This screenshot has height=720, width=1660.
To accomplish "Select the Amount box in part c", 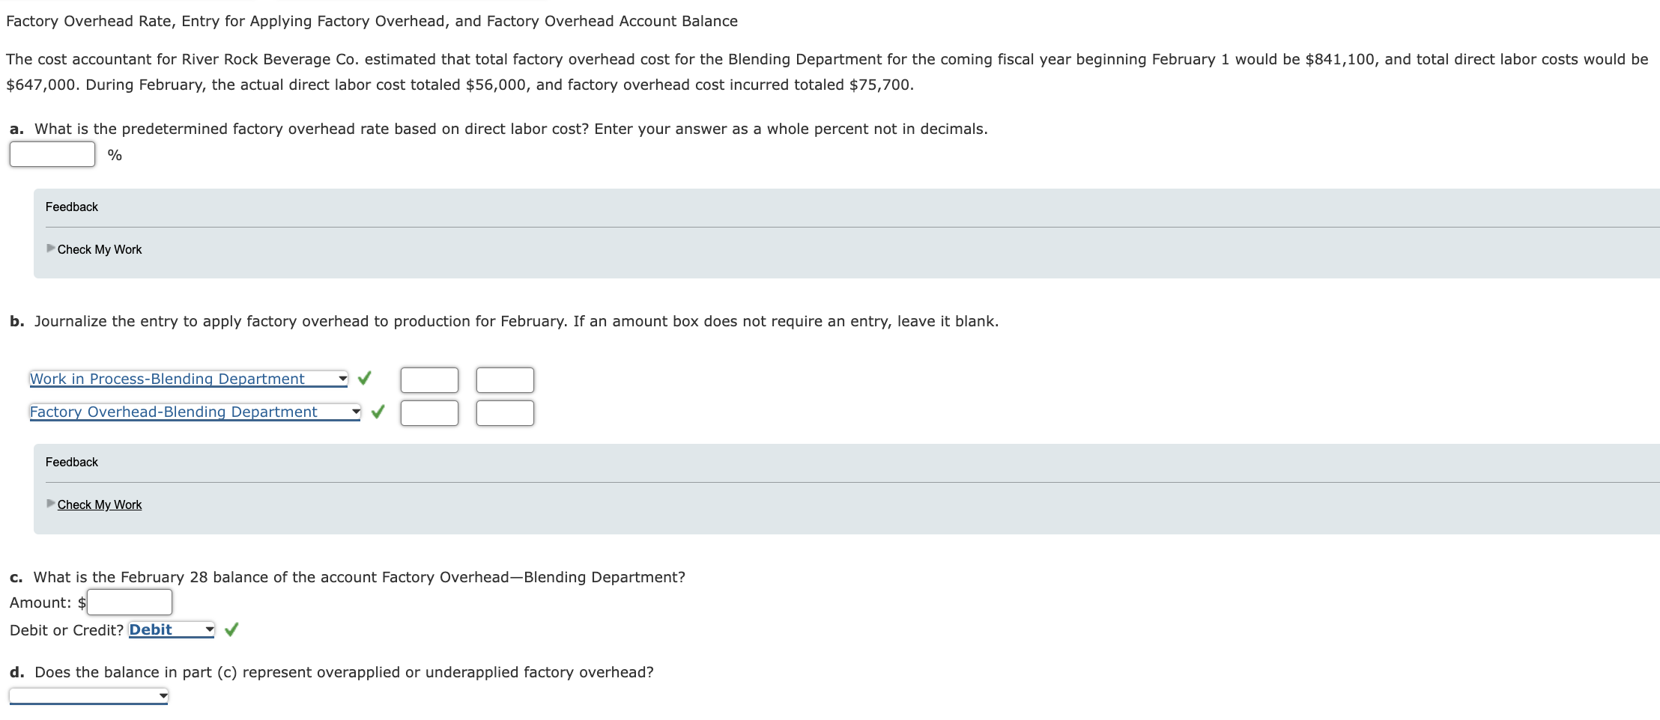I will (129, 601).
